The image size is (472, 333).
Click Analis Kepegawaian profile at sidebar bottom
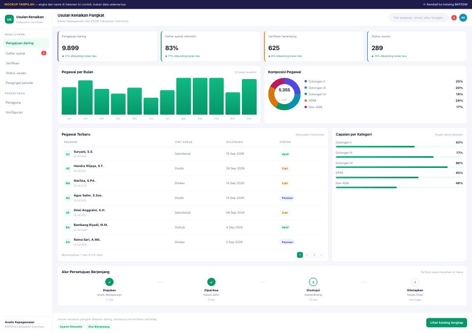(25, 324)
